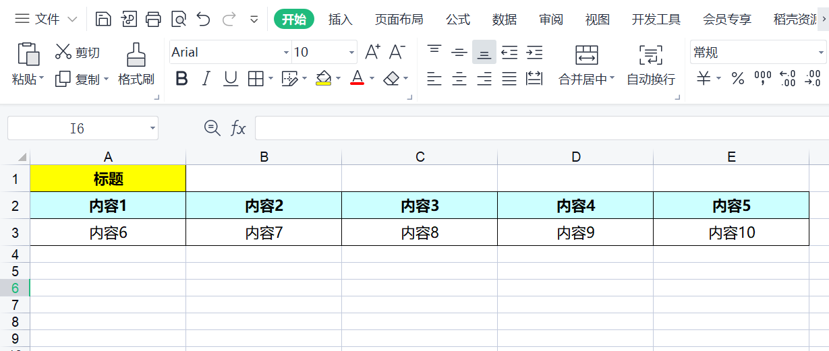This screenshot has height=351, width=829.
Task: Click the formula bar input field
Action: (542, 128)
